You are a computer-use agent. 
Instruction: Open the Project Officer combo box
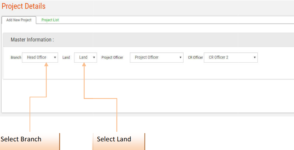pos(156,58)
